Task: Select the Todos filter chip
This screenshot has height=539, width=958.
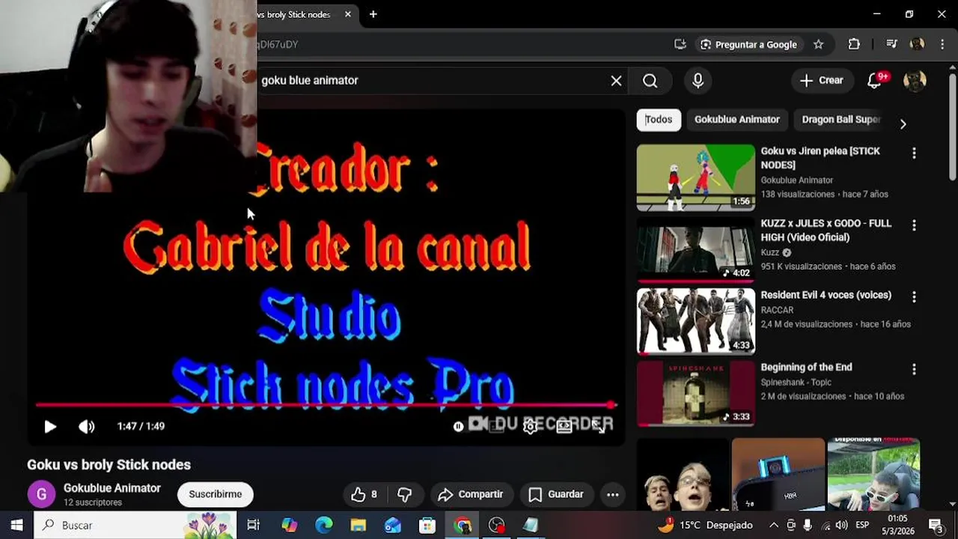Action: click(x=659, y=120)
